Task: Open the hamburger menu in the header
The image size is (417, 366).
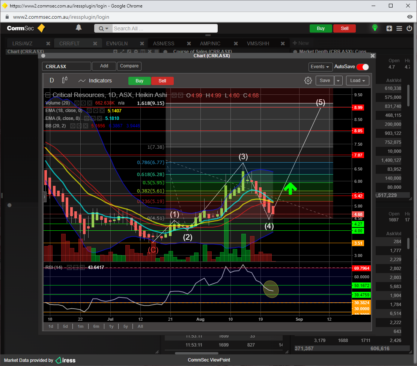Action: point(399,28)
